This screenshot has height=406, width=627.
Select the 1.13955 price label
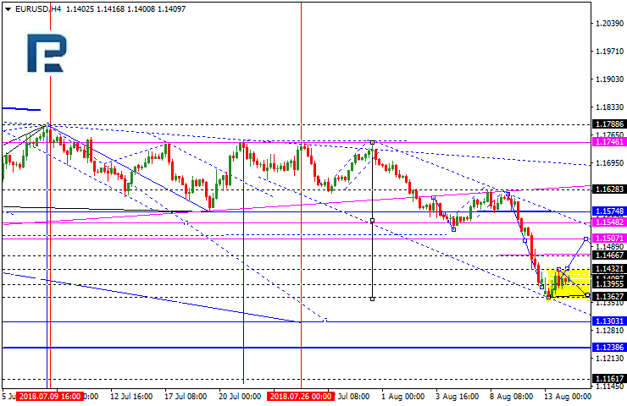[x=609, y=284]
